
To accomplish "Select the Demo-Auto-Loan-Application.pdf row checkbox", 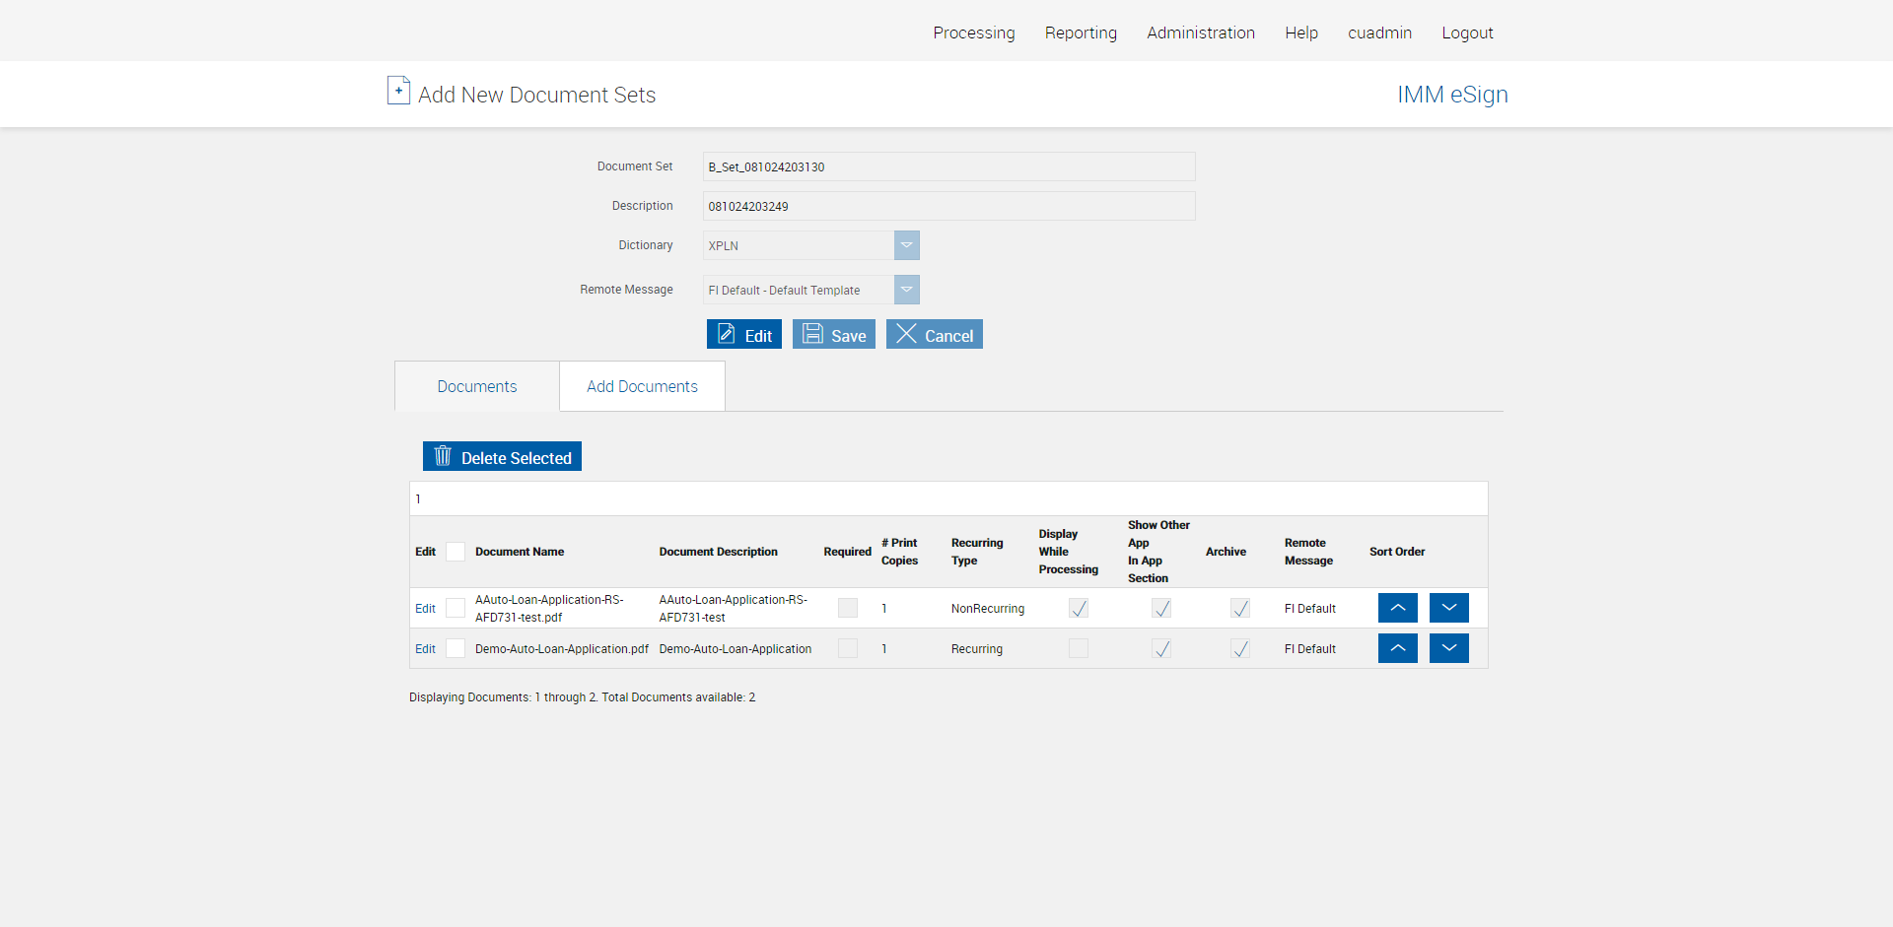I will 456,648.
